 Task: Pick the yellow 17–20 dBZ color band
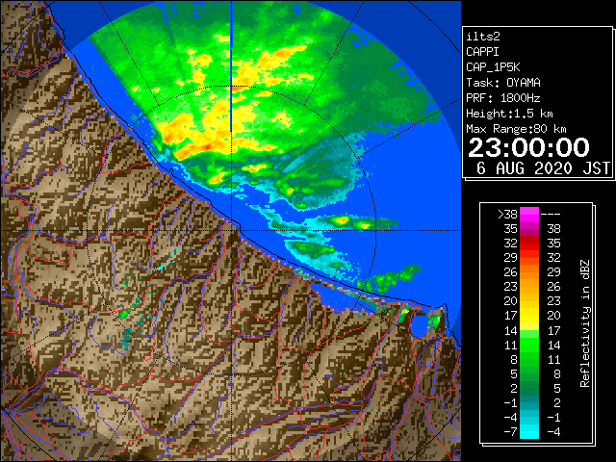(529, 316)
